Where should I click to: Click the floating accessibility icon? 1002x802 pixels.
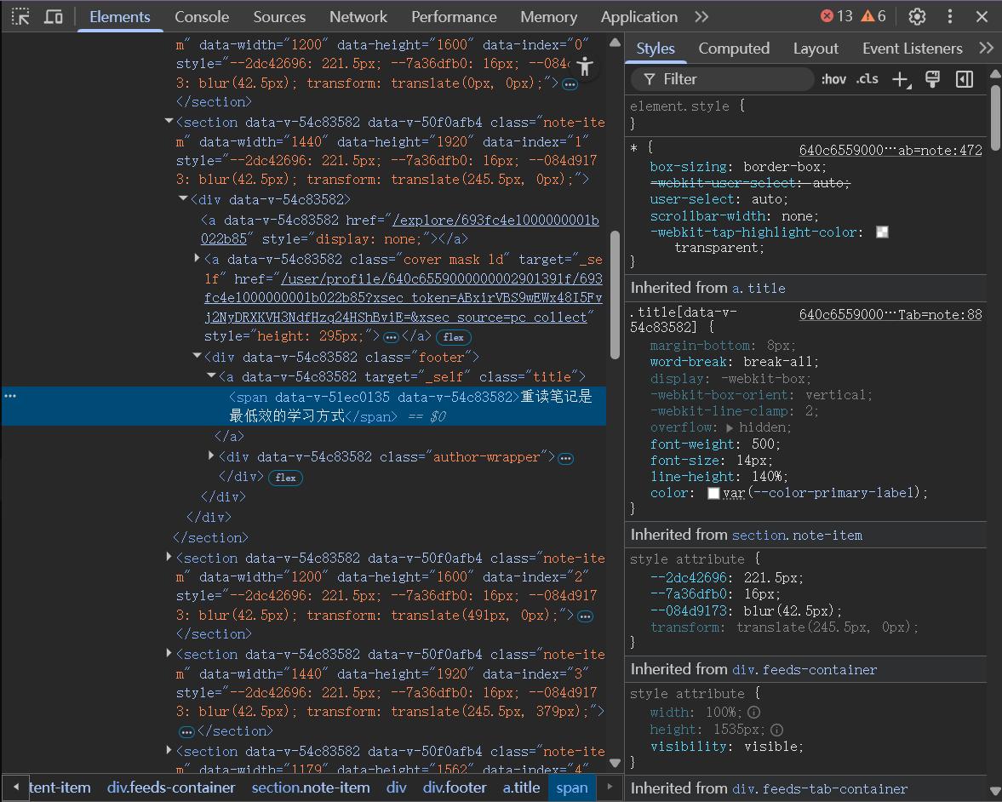(x=584, y=66)
